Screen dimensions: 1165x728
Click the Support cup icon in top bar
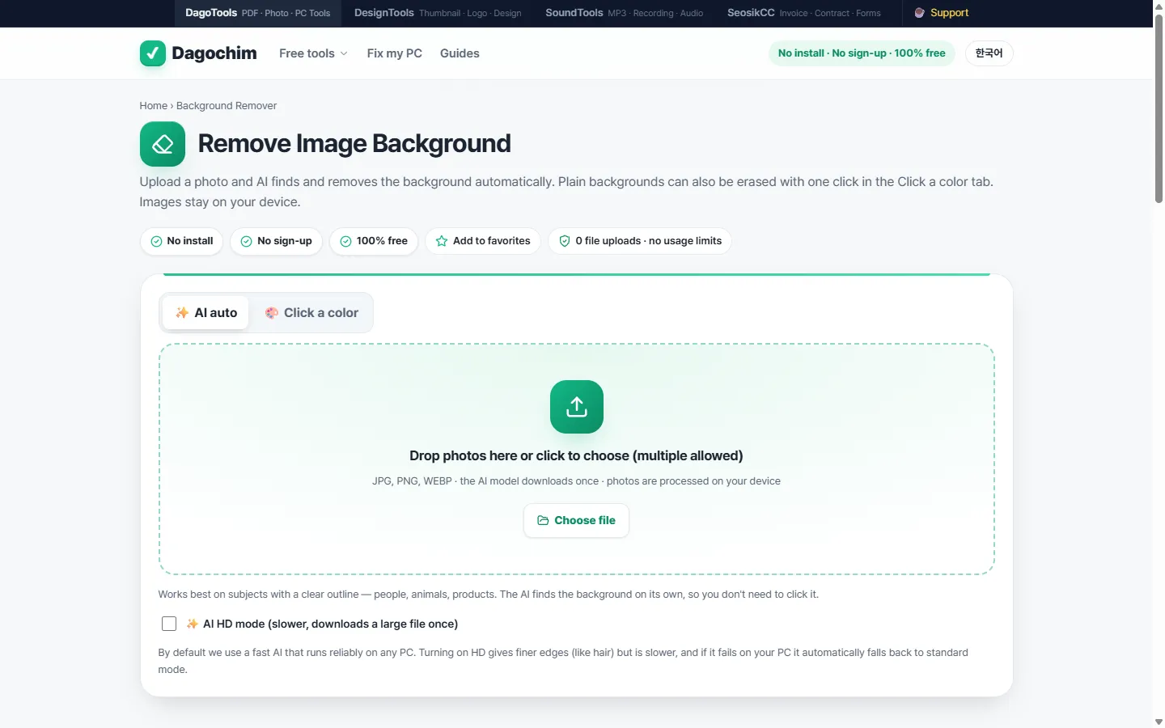[x=919, y=13]
